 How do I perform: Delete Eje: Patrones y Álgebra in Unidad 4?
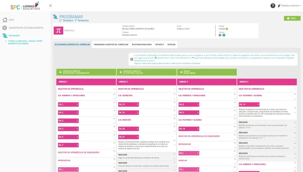(x=295, y=94)
